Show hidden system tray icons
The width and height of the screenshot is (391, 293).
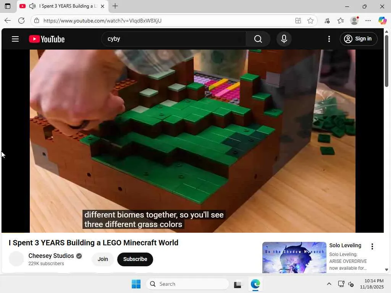coord(329,284)
